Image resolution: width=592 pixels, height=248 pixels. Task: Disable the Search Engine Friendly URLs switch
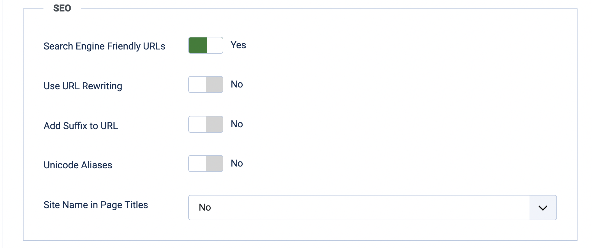tap(206, 45)
